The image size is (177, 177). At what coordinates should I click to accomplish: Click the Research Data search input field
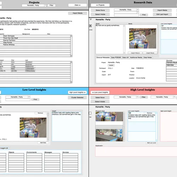coord(126,15)
